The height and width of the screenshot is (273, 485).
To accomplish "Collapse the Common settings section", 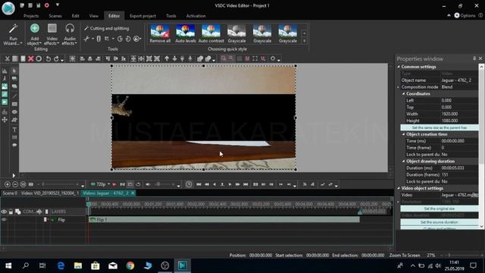I will point(399,67).
